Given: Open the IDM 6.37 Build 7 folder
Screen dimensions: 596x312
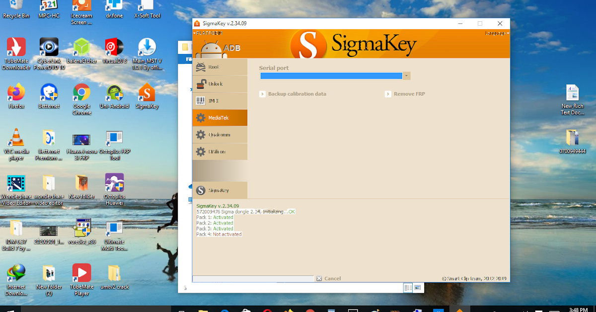Looking at the screenshot, I should pos(16,235).
